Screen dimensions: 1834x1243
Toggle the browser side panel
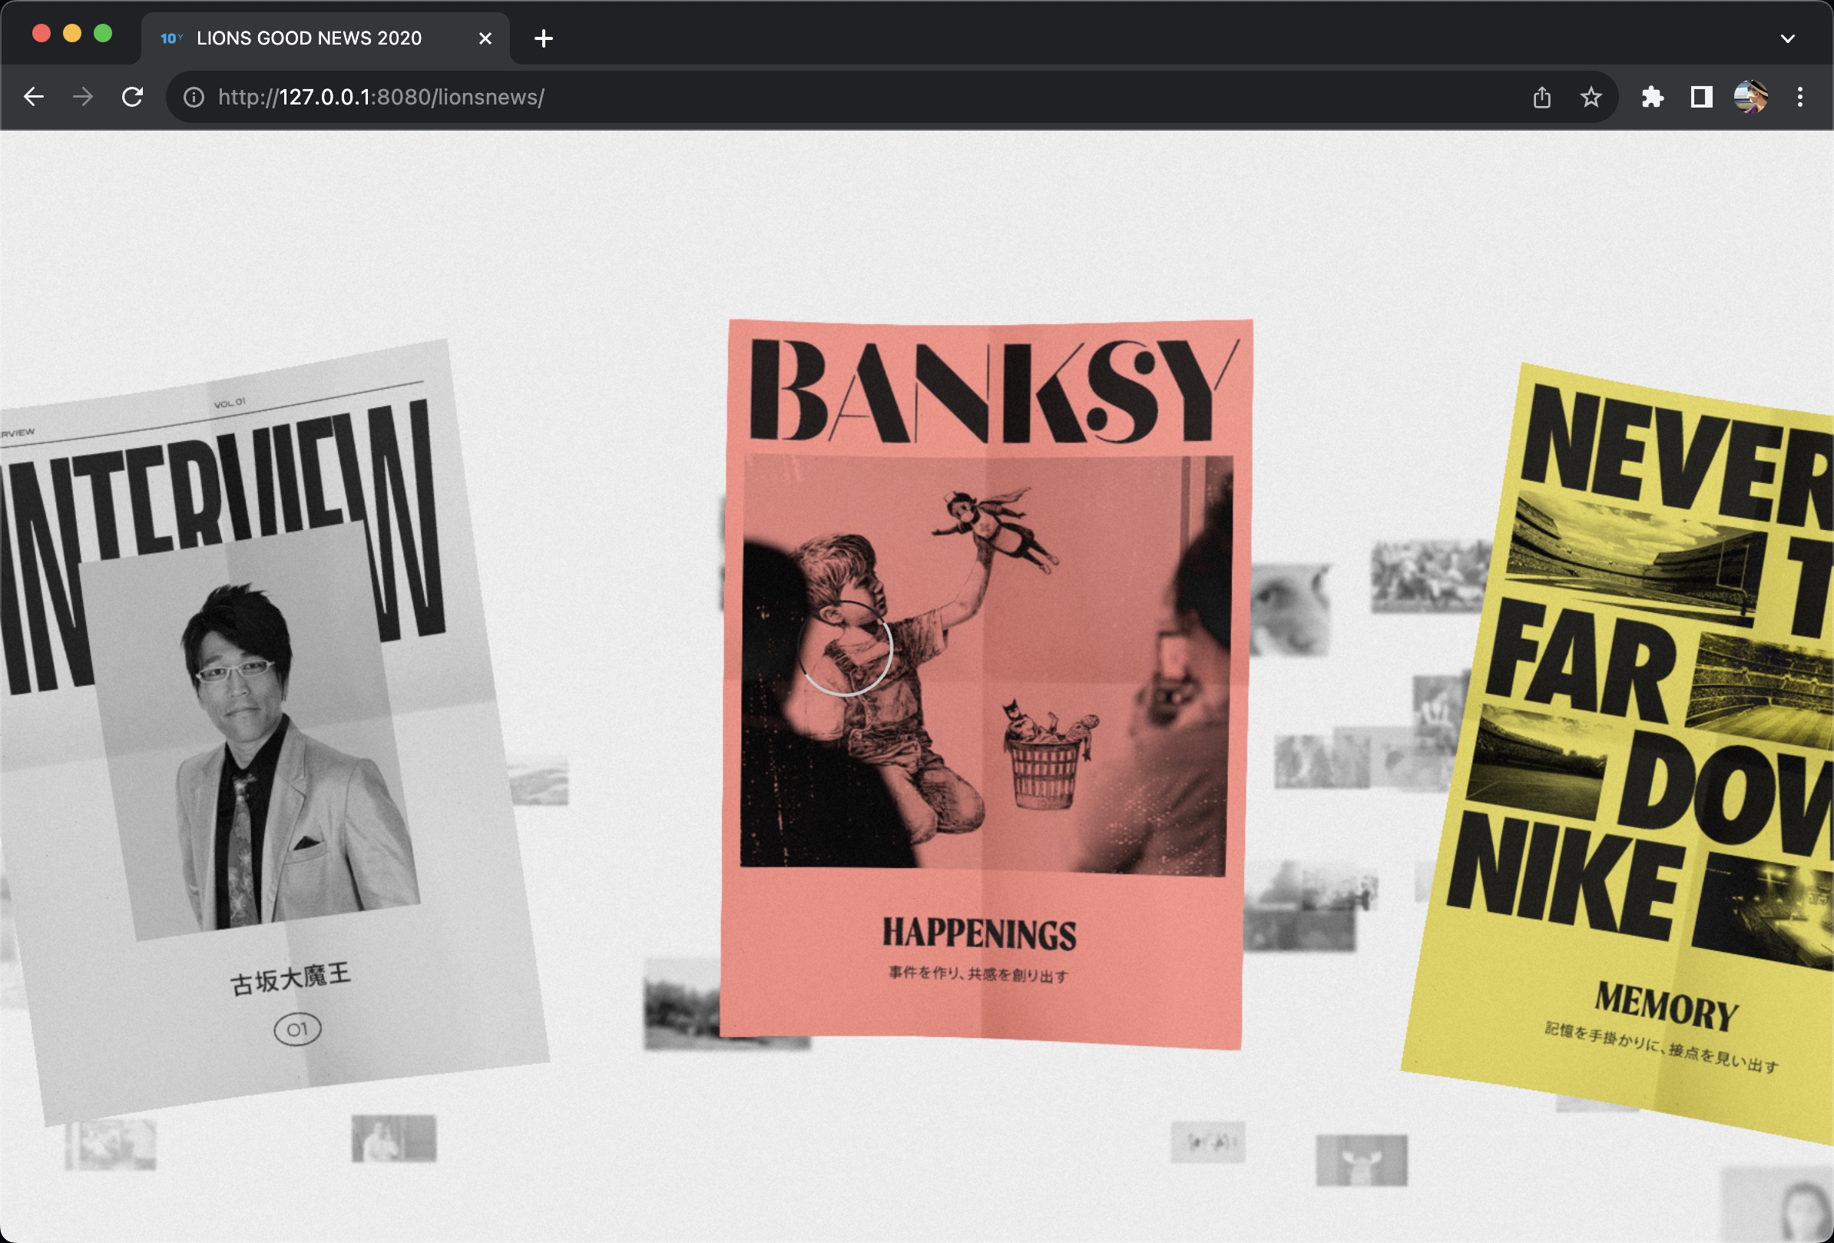point(1700,97)
